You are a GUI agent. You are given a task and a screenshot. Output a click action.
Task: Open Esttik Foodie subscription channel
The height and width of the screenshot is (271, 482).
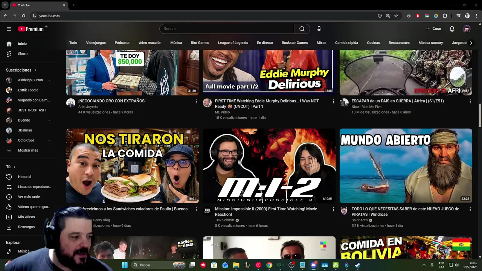(28, 90)
